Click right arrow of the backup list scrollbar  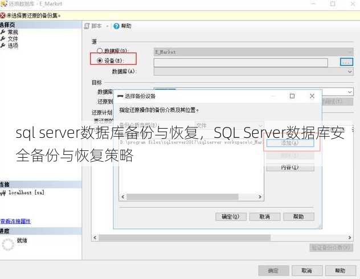coord(260,197)
